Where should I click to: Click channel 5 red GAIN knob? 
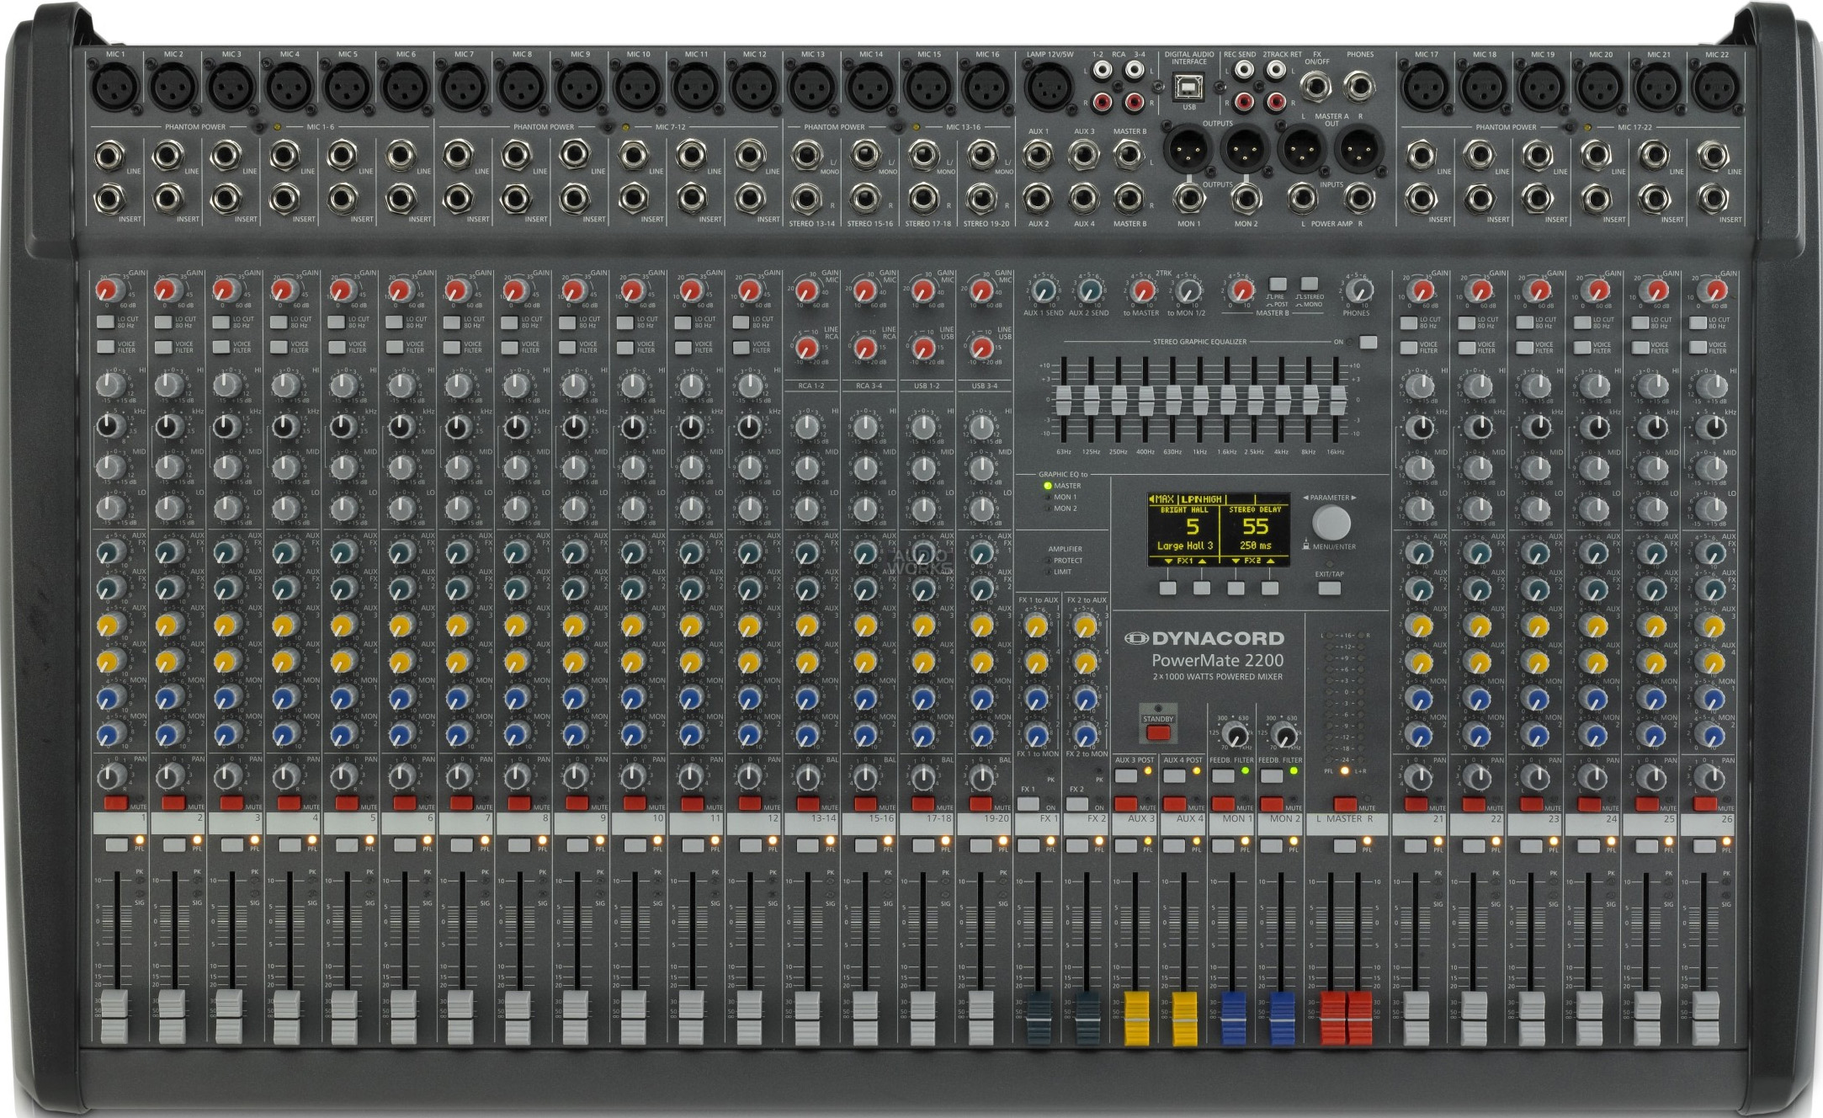pos(341,290)
